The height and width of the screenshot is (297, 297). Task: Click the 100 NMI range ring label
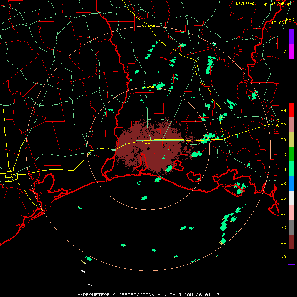coord(148,26)
